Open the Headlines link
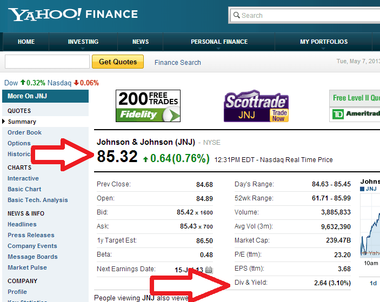Screen dimensions: 380x302 (x=22, y=224)
